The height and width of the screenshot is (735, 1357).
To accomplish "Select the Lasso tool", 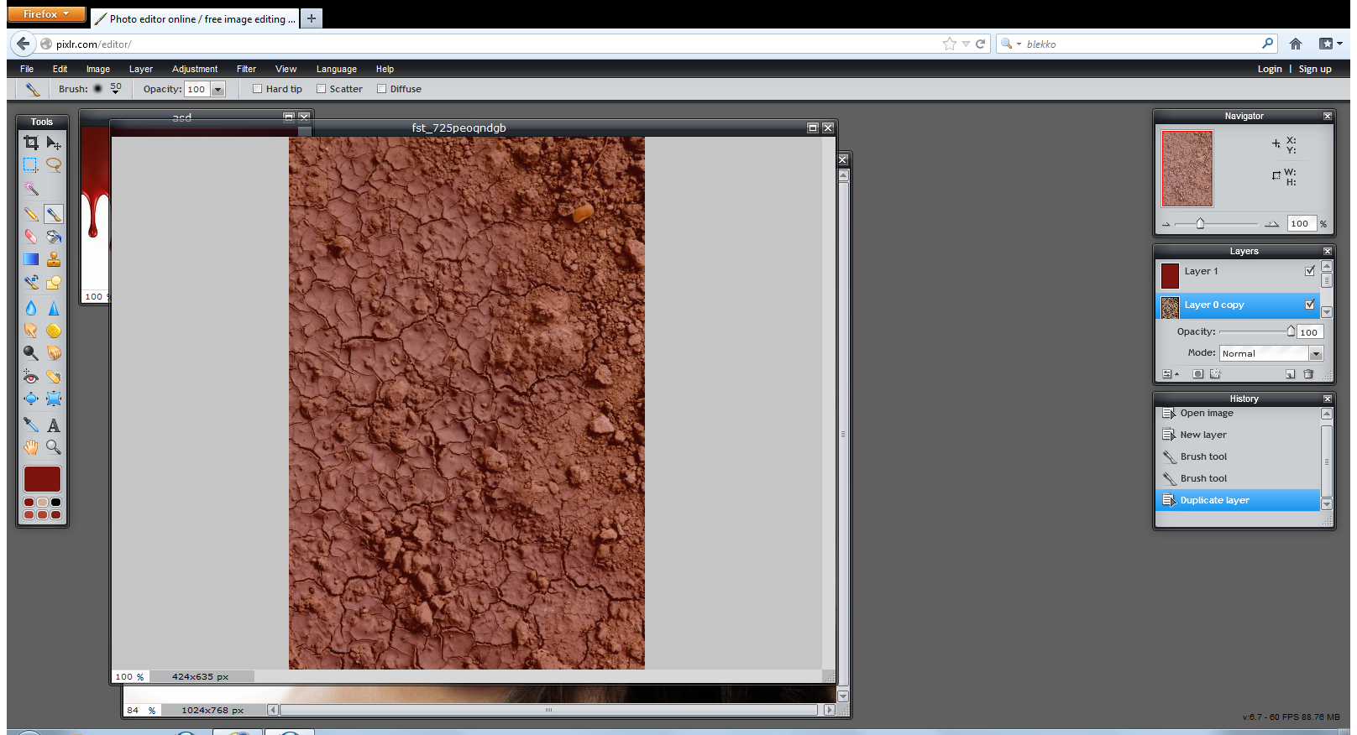I will tap(54, 165).
